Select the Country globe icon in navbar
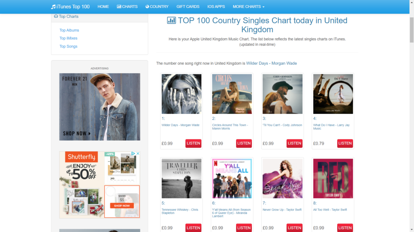This screenshot has width=414, height=232. (147, 6)
